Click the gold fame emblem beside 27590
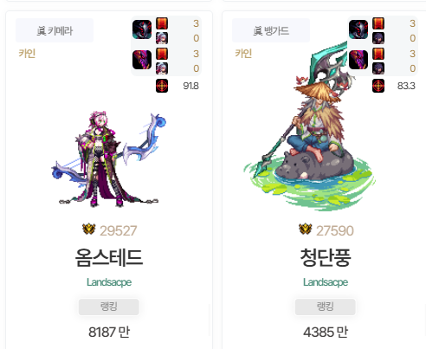 [x=306, y=229]
